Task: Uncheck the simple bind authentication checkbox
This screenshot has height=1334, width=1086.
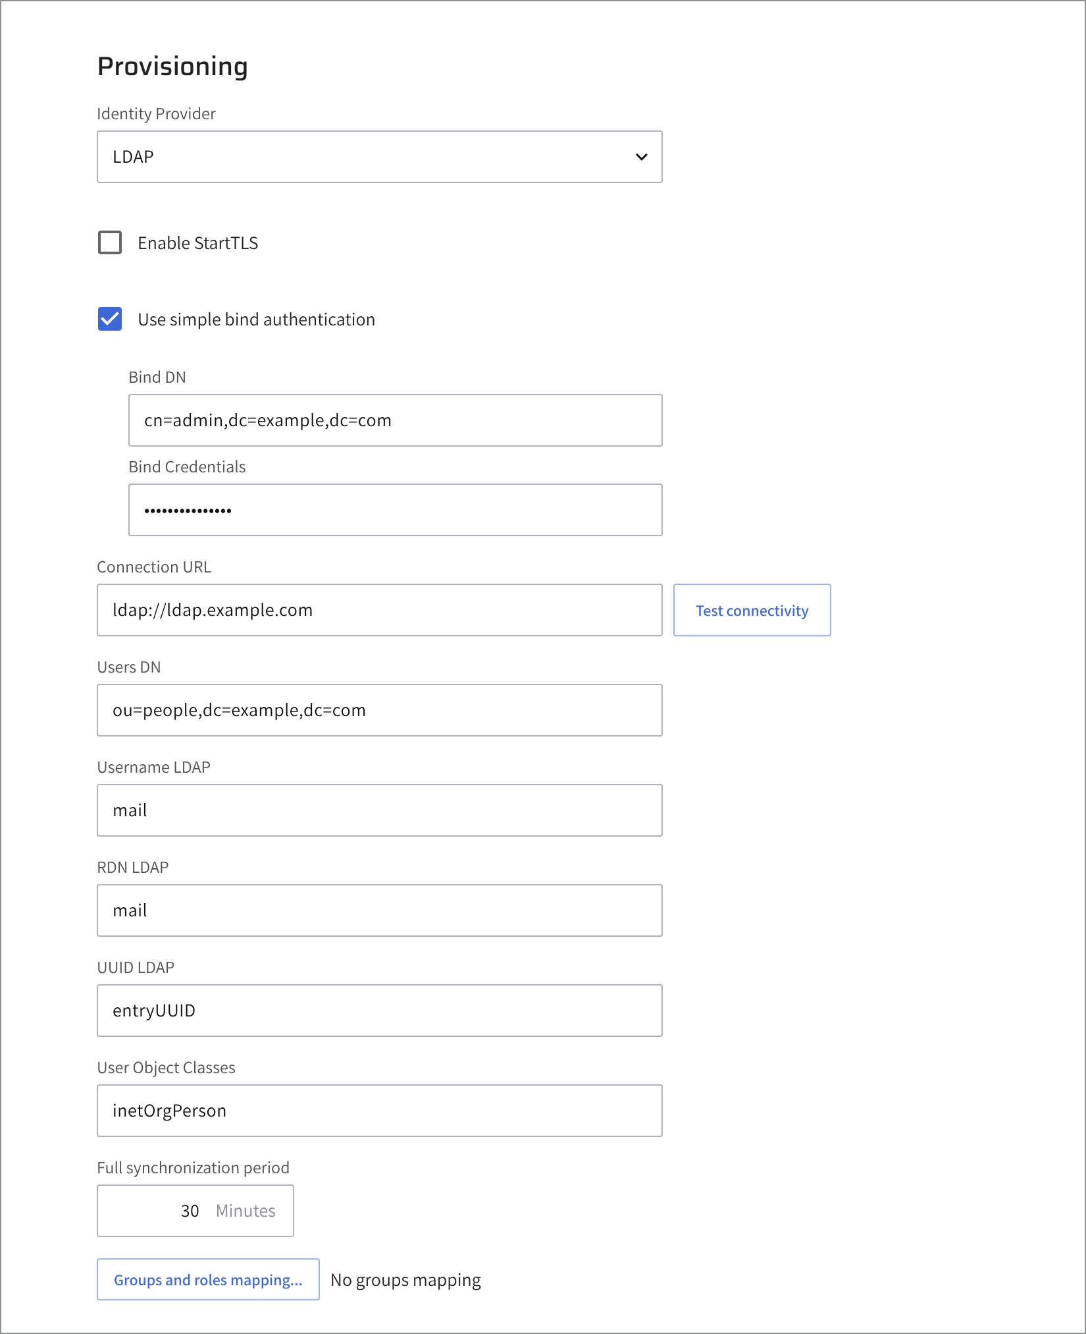Action: [110, 319]
